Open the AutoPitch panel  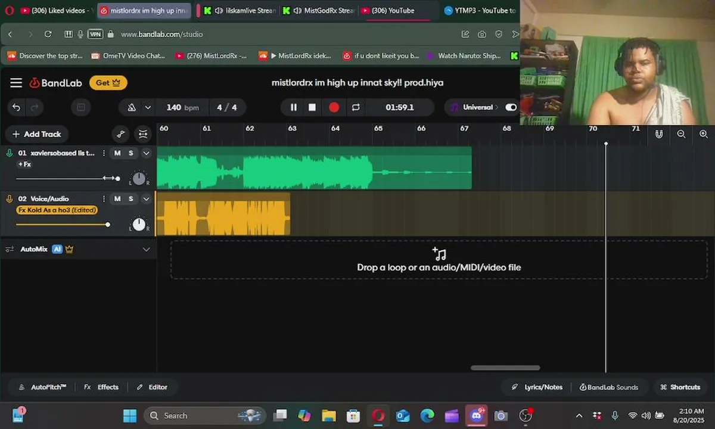coord(42,387)
